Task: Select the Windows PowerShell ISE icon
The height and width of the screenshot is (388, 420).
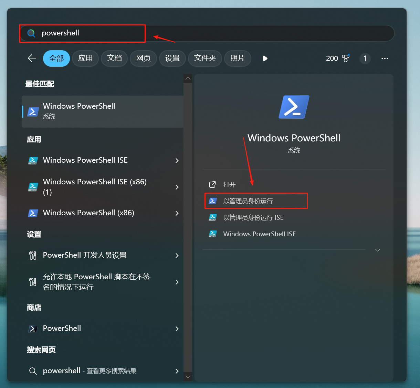Action: [33, 160]
